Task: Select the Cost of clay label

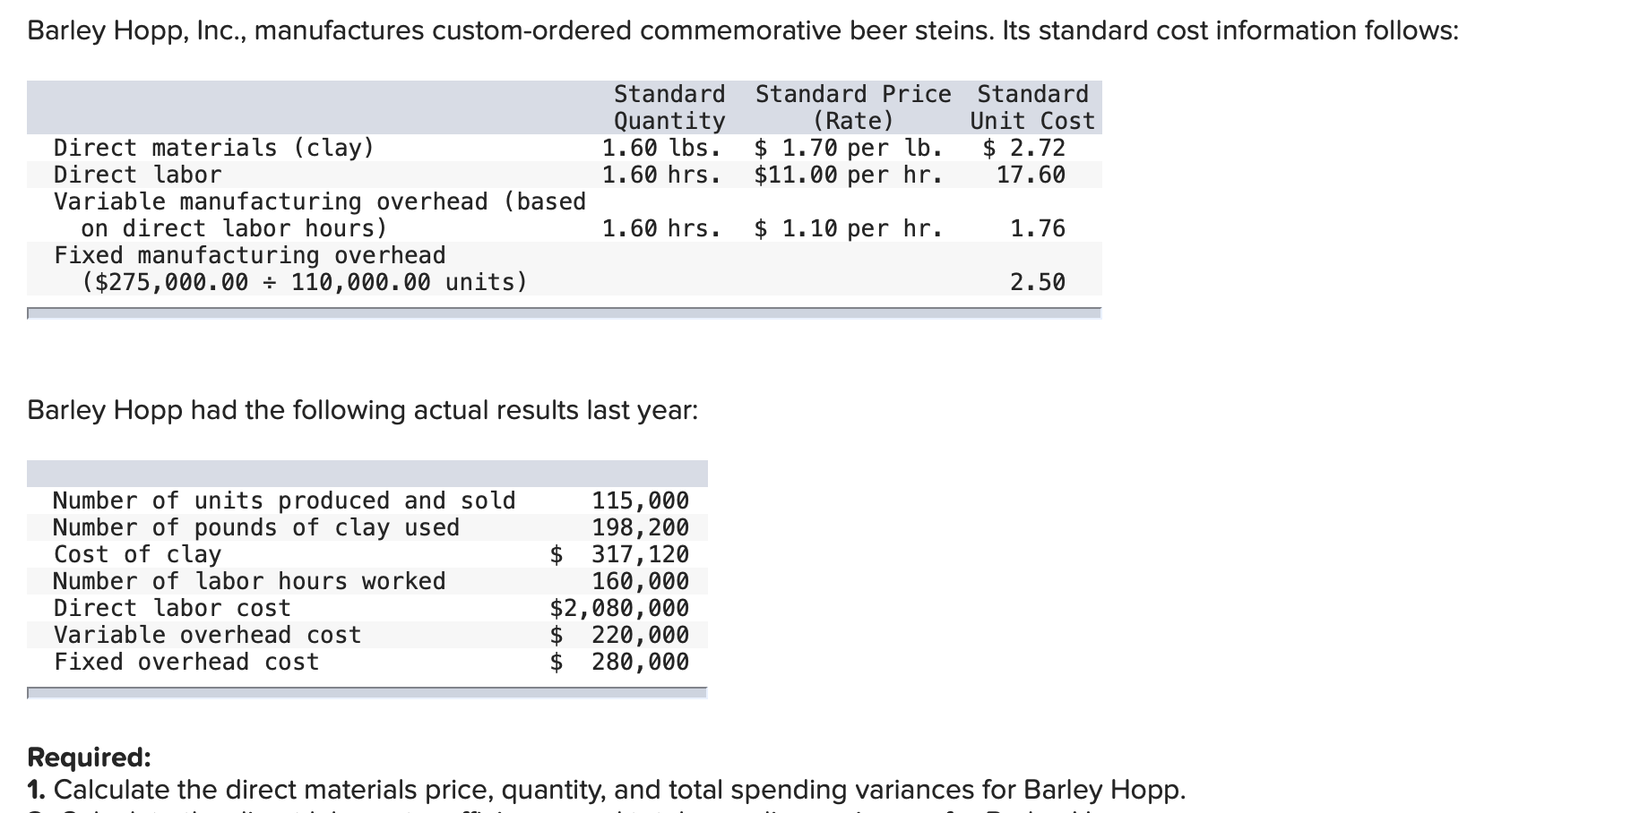Action: click(137, 554)
